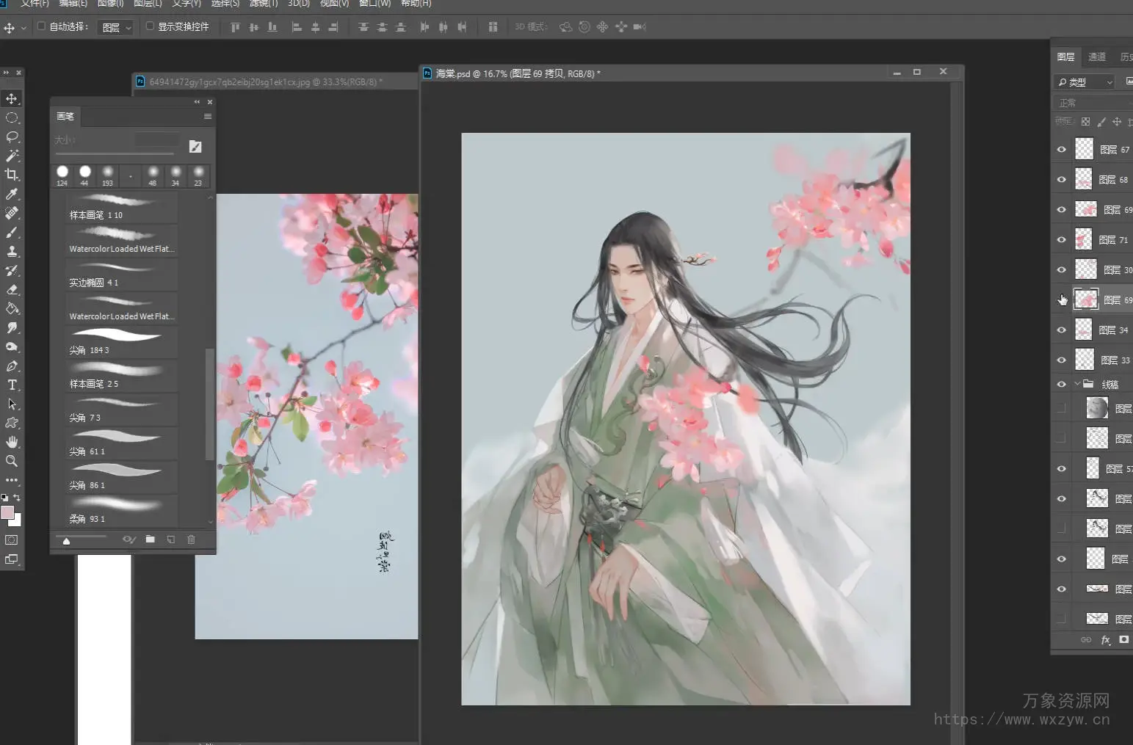This screenshot has width=1133, height=745.
Task: Activate the Eyedropper tool
Action: point(12,194)
